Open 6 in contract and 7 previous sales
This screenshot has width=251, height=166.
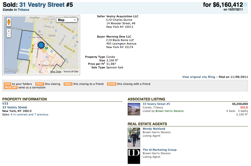29,114
